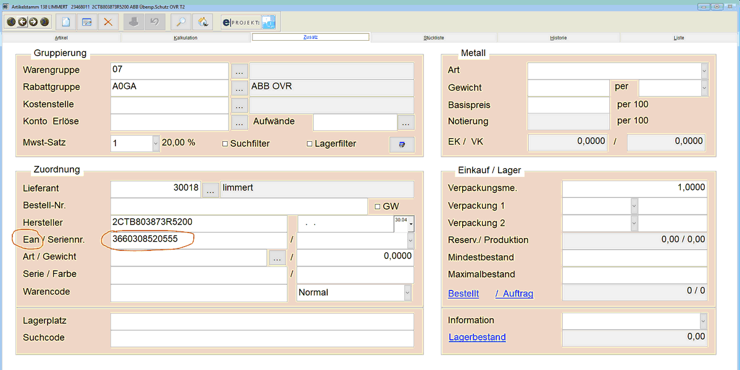Click the Bestellt link
740x370 pixels.
pos(463,294)
